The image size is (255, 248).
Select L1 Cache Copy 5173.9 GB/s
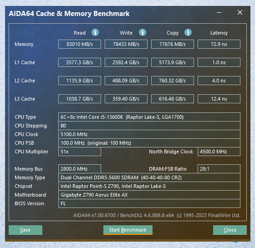[173, 62]
